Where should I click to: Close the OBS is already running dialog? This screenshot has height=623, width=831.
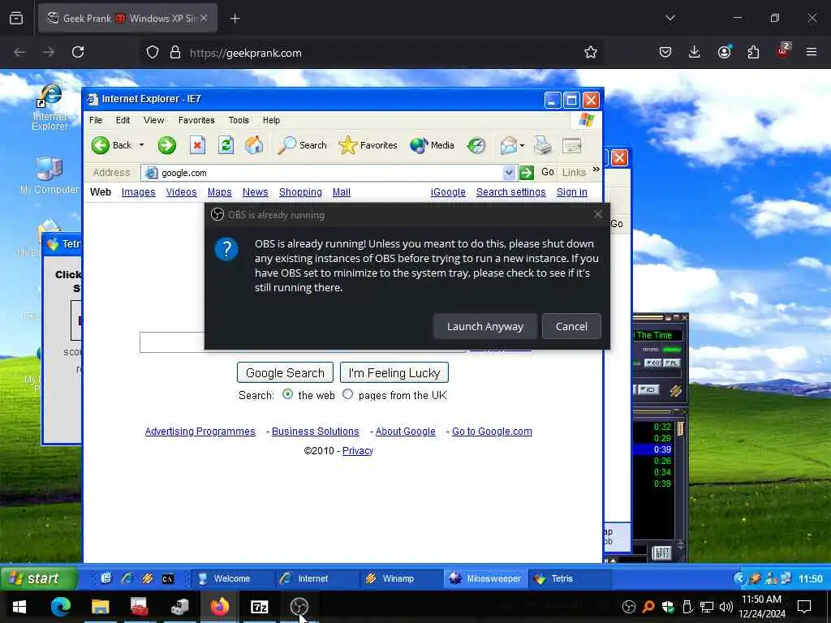[598, 214]
